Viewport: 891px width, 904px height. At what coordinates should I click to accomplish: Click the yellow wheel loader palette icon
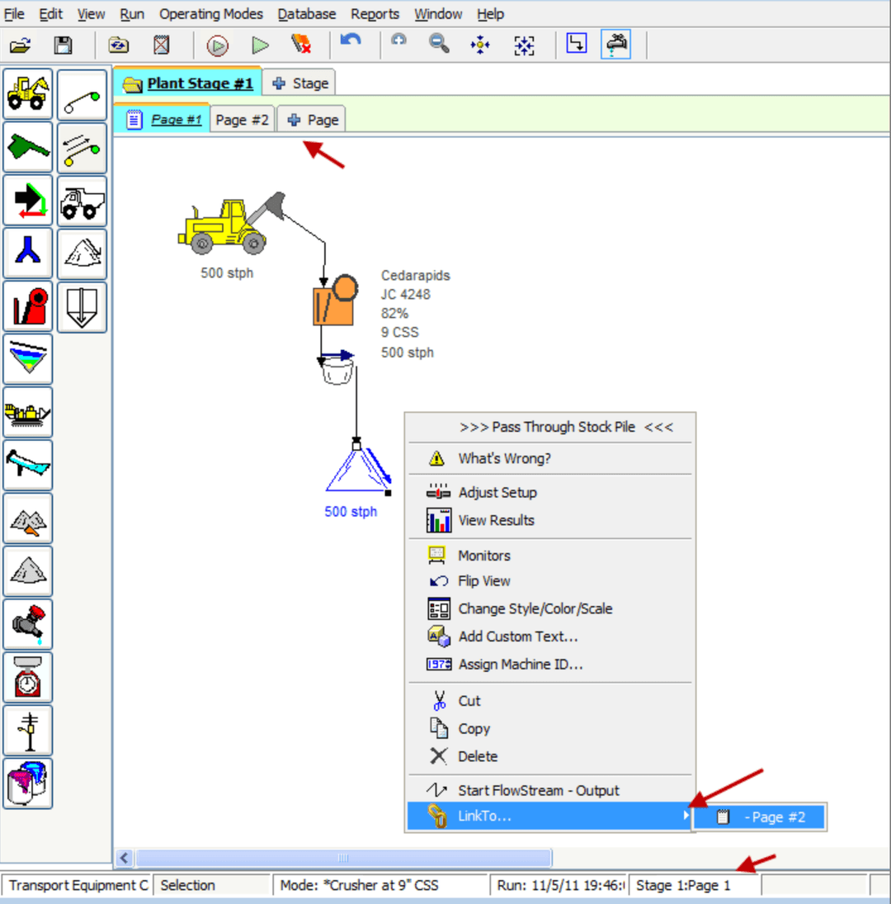tap(28, 94)
